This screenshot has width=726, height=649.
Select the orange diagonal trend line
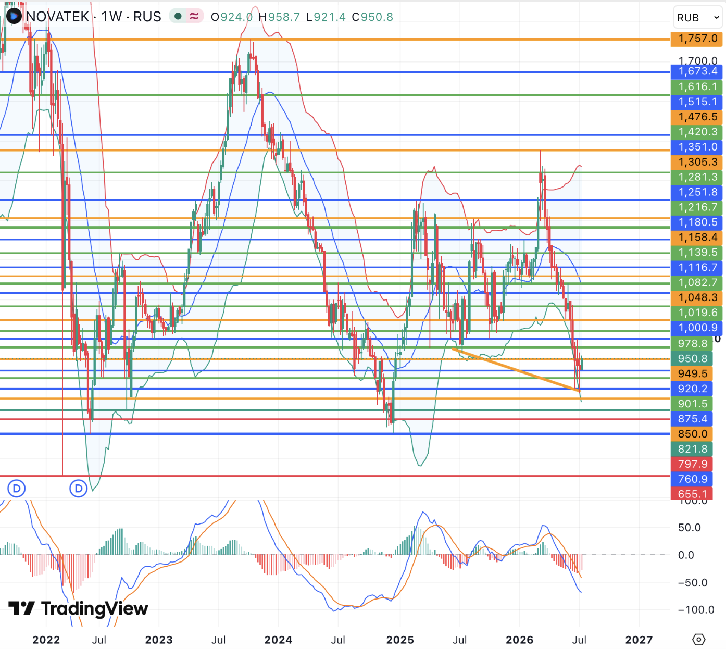pyautogui.click(x=516, y=369)
